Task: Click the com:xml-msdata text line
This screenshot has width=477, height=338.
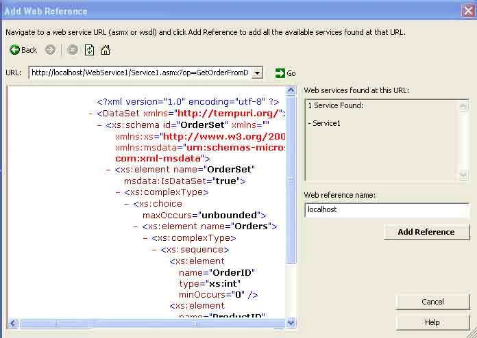Action: coord(160,159)
